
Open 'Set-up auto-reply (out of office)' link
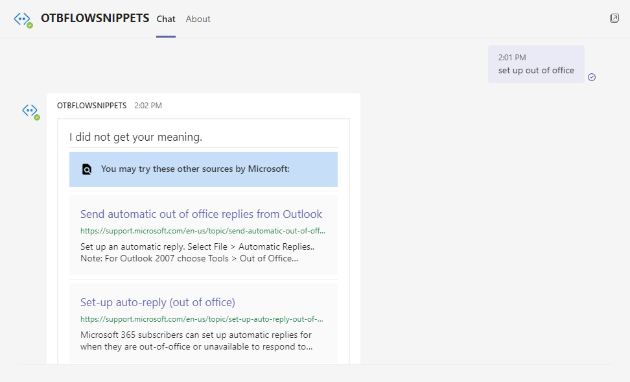point(157,302)
